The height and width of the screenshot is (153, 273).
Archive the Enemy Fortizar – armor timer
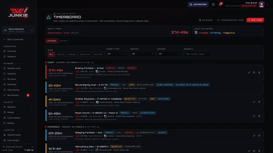coord(254,72)
